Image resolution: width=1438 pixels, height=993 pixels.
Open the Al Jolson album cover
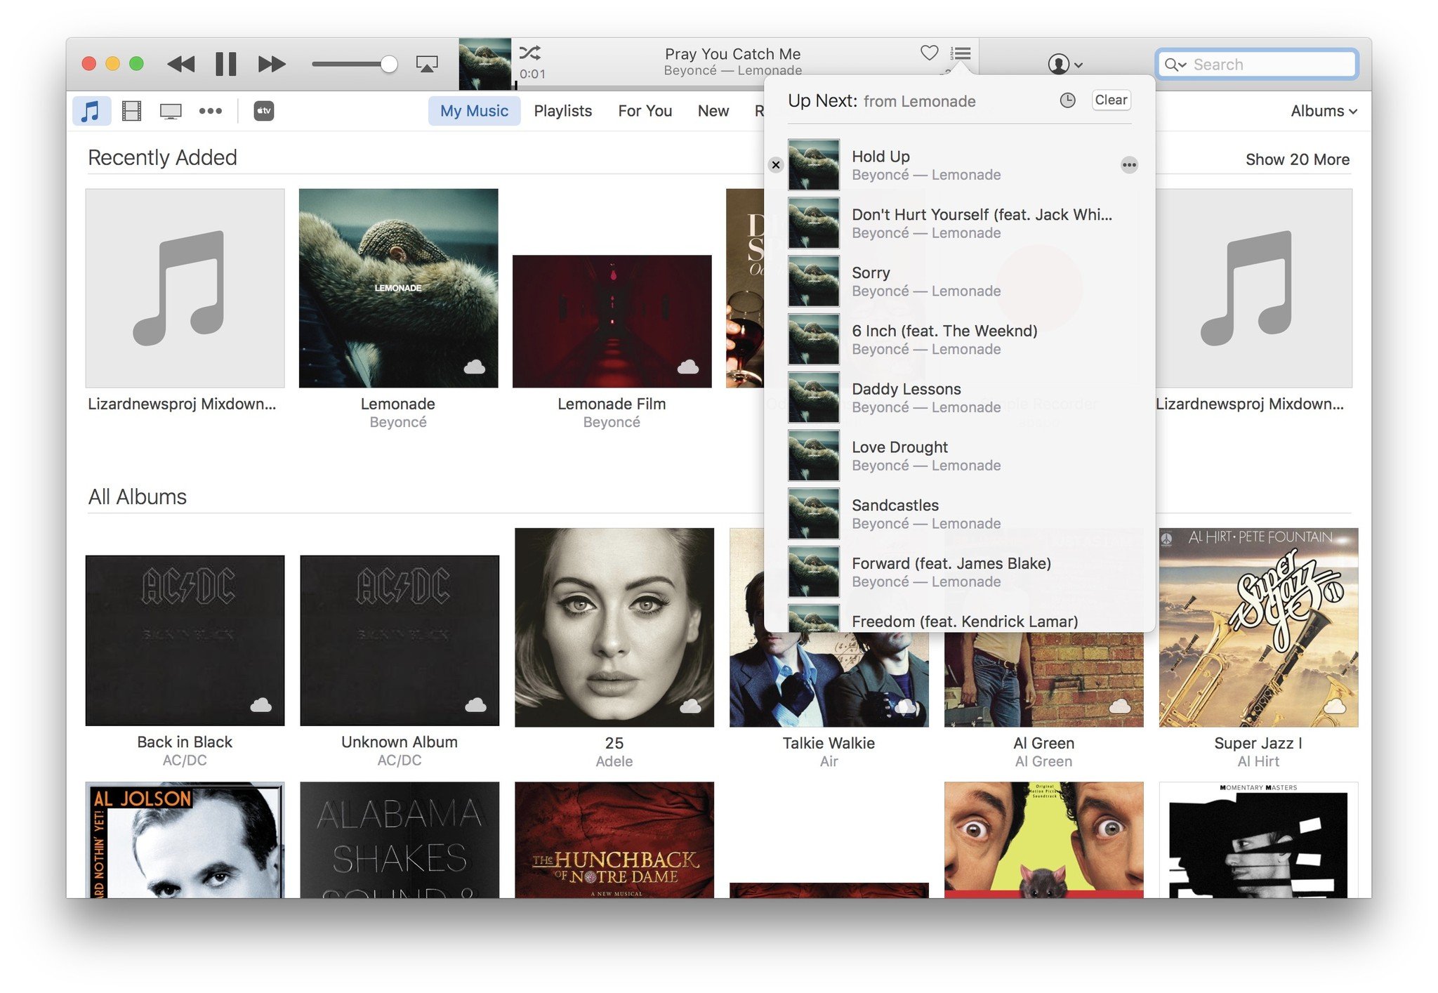(185, 840)
